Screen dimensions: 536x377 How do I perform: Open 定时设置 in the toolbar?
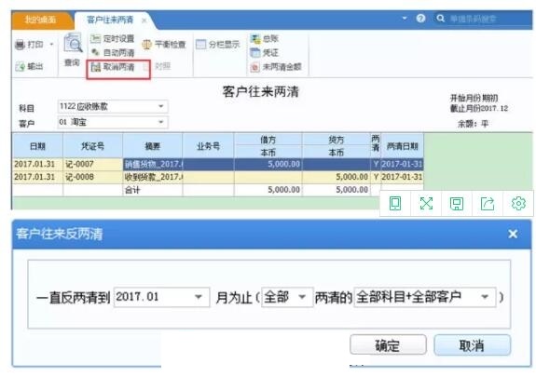tap(113, 38)
